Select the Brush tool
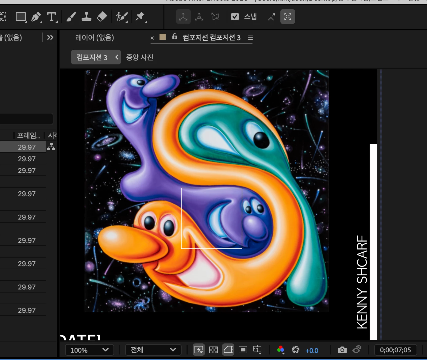 point(71,17)
